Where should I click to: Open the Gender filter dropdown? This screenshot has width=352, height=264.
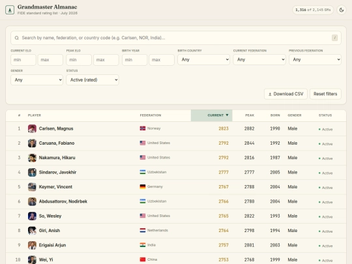pos(37,80)
